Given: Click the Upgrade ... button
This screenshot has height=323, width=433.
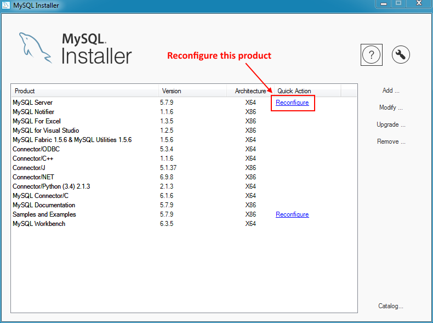Looking at the screenshot, I should point(391,124).
